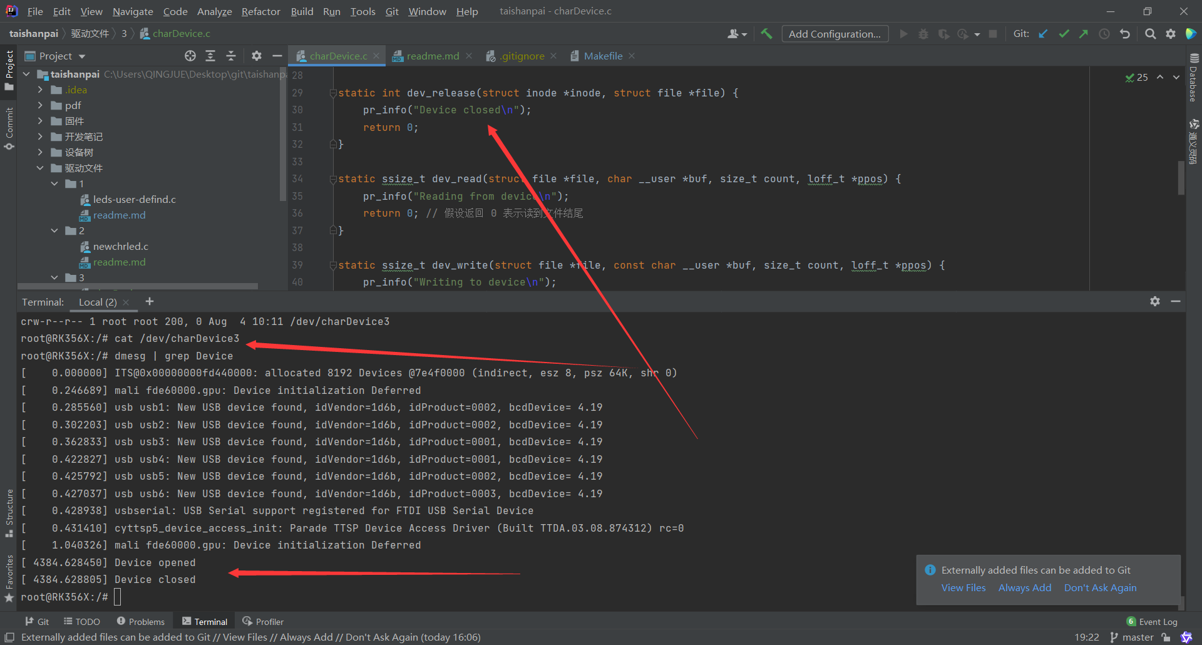Click the Always Add link in notification
Screen dimensions: 1202x645
[1024, 587]
